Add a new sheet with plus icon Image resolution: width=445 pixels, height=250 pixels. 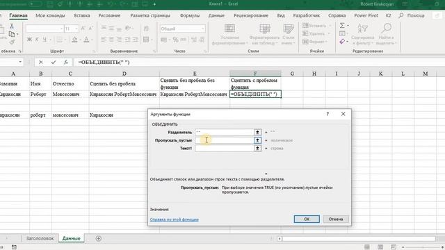[99, 238]
